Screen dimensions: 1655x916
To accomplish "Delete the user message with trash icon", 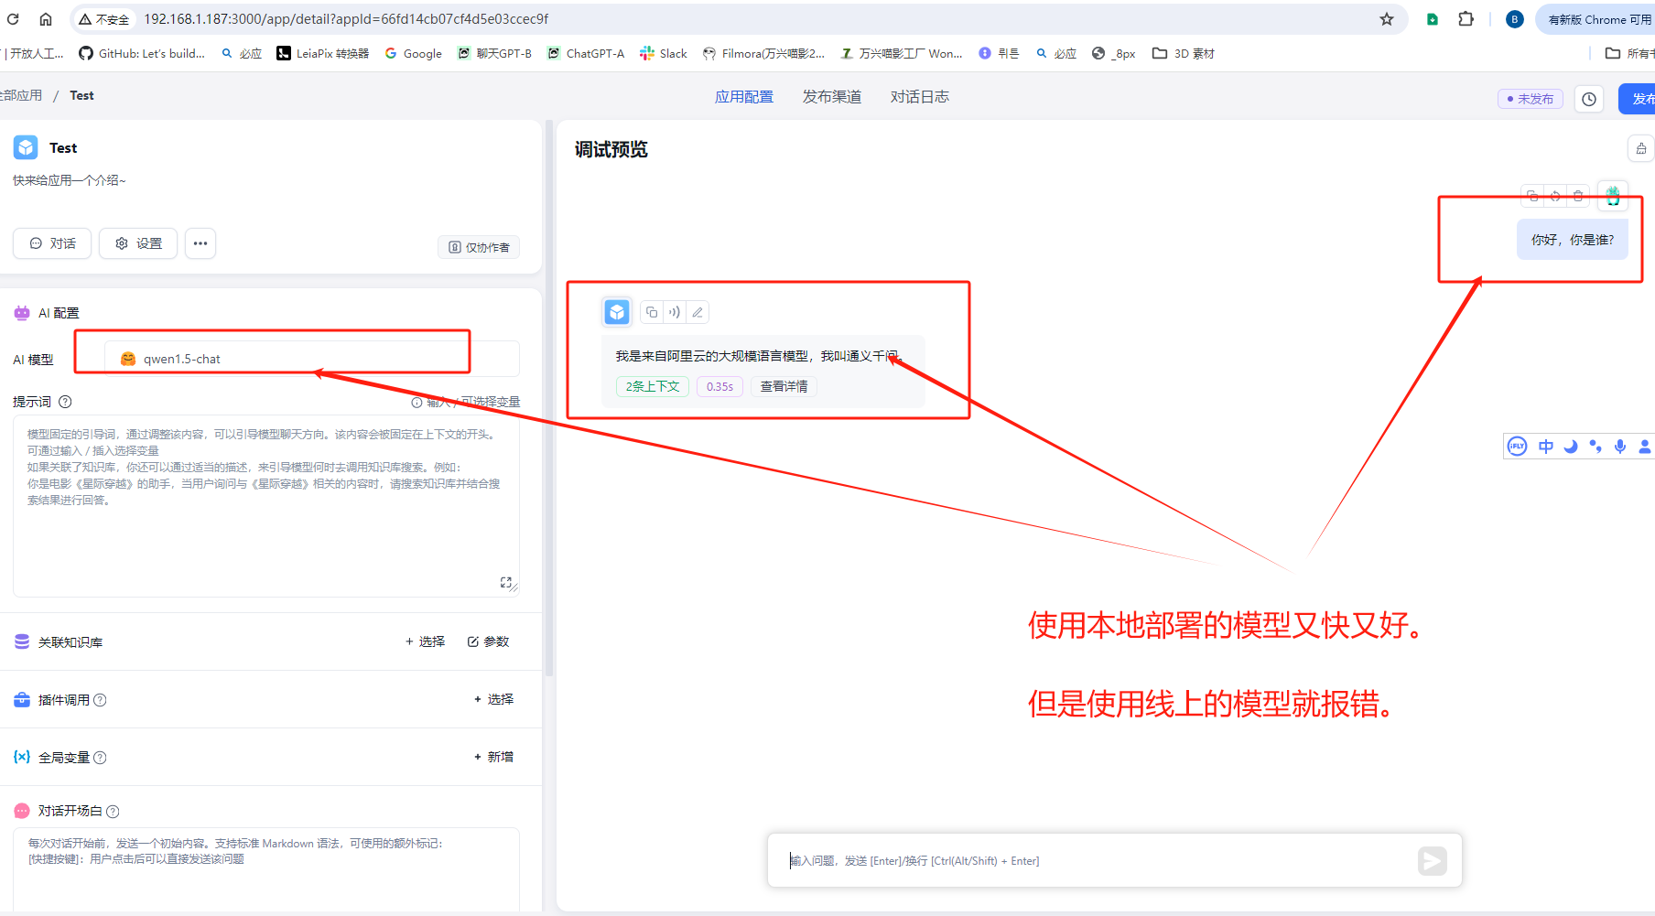I will pos(1578,196).
